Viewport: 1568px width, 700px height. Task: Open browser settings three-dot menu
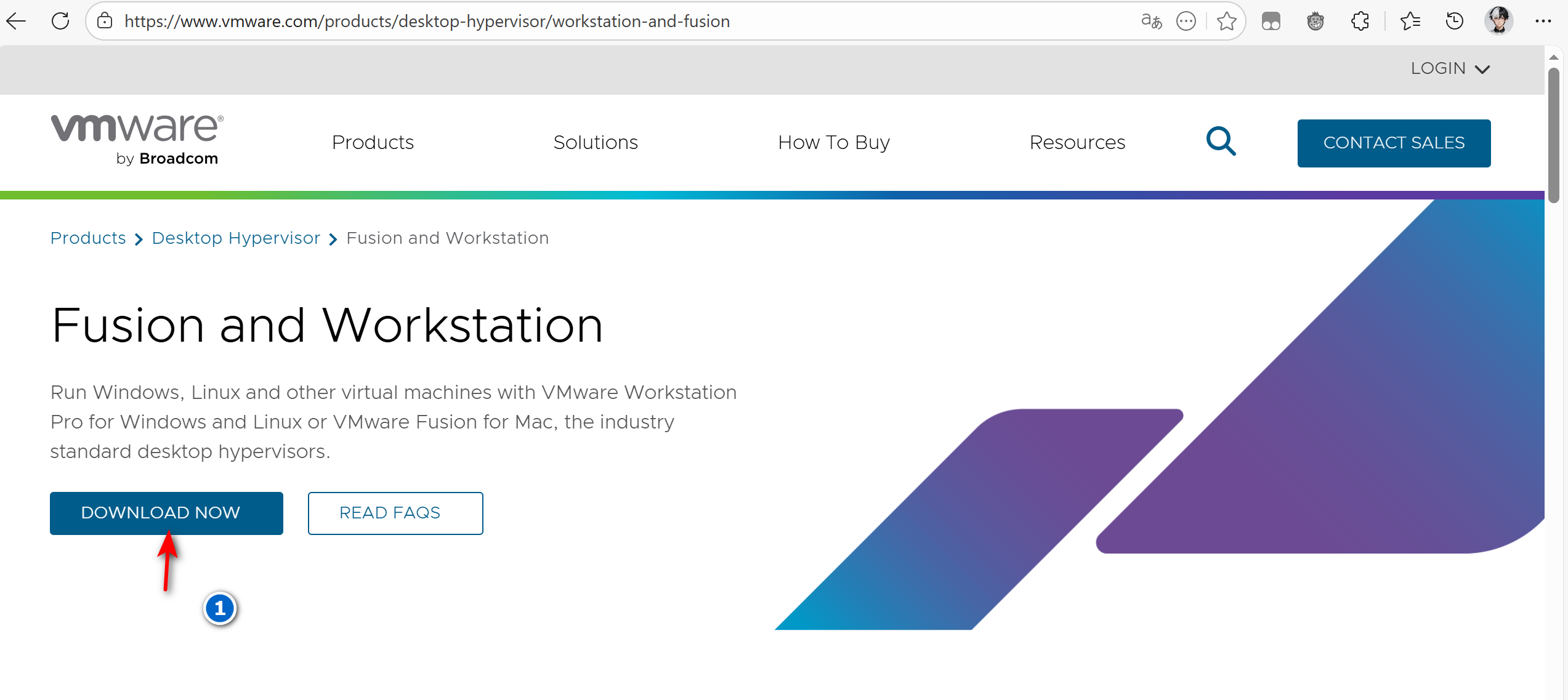point(1543,22)
